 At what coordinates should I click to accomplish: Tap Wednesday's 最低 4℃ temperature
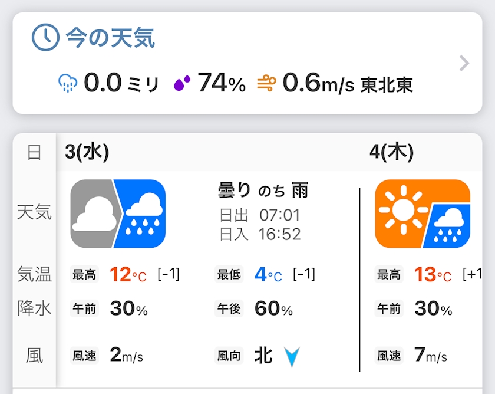point(268,274)
